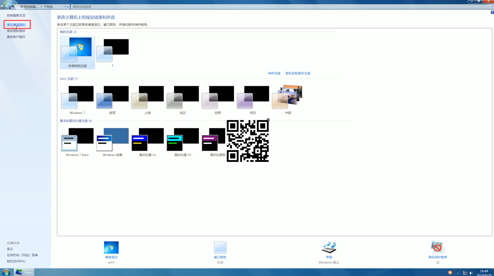Select the 未保存的主题 theme
Image resolution: width=494 pixels, height=276 pixels.
77,53
